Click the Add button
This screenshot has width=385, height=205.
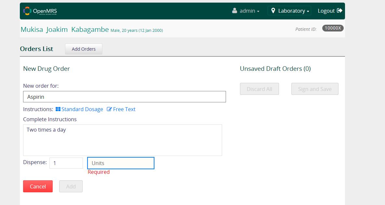pyautogui.click(x=71, y=186)
